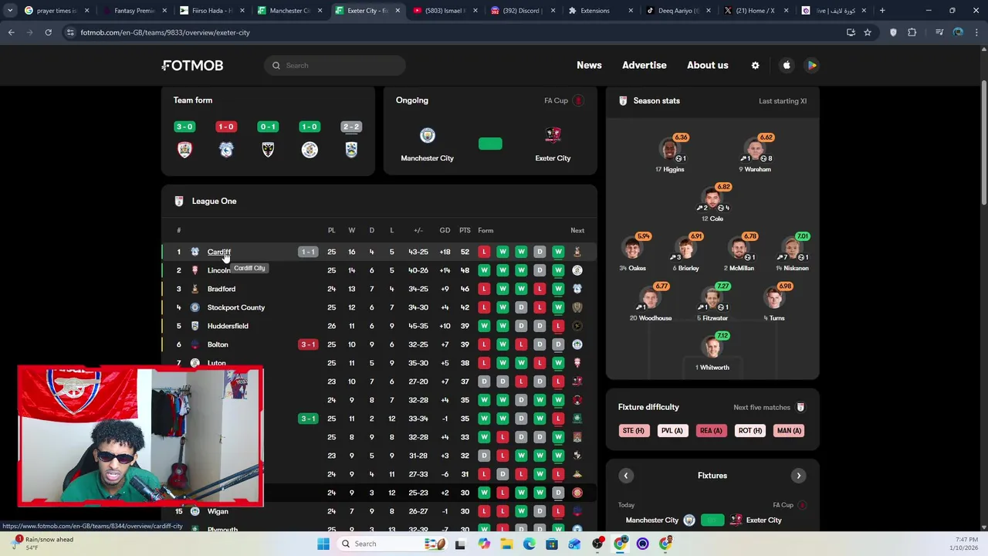Open the Google Play icon in header
This screenshot has width=988, height=556.
click(x=812, y=66)
